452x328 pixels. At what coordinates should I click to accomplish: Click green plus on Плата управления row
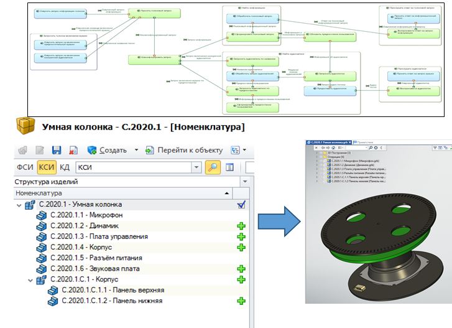[241, 237]
